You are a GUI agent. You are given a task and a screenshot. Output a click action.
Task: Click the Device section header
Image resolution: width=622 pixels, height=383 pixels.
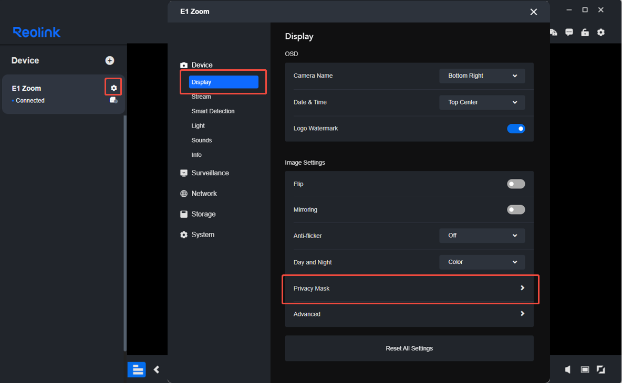click(x=202, y=65)
